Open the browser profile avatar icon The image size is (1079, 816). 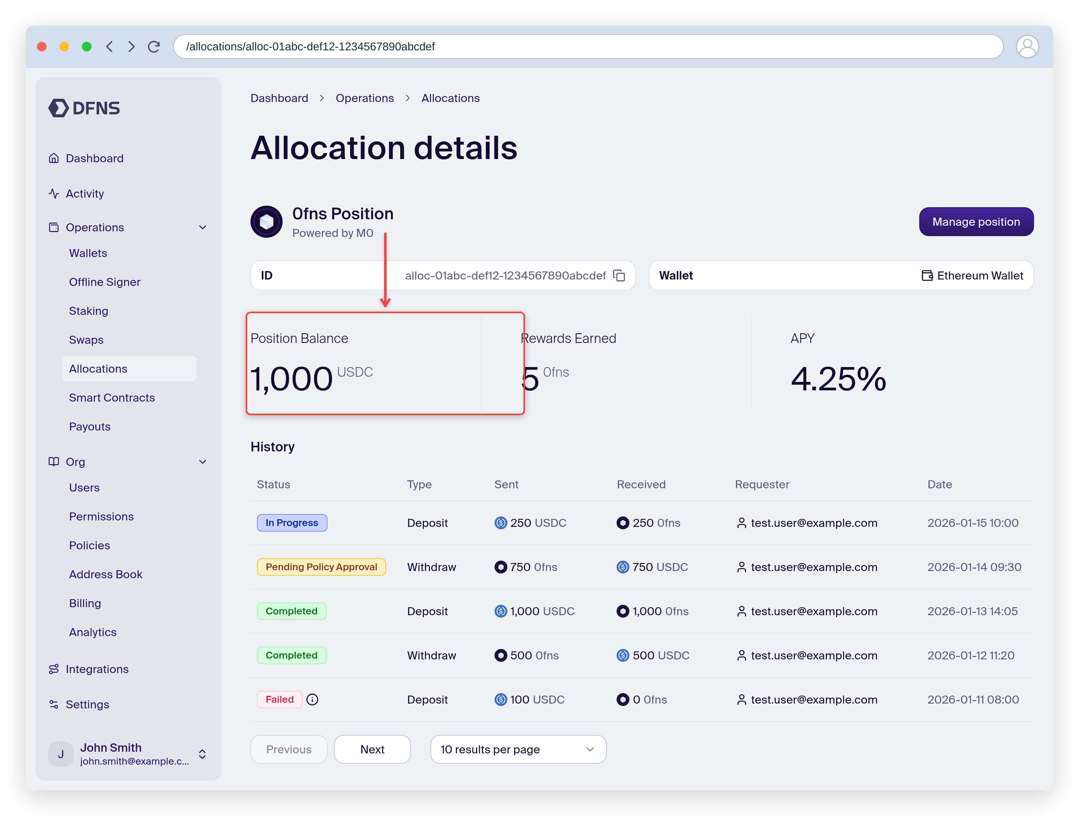pyautogui.click(x=1027, y=47)
